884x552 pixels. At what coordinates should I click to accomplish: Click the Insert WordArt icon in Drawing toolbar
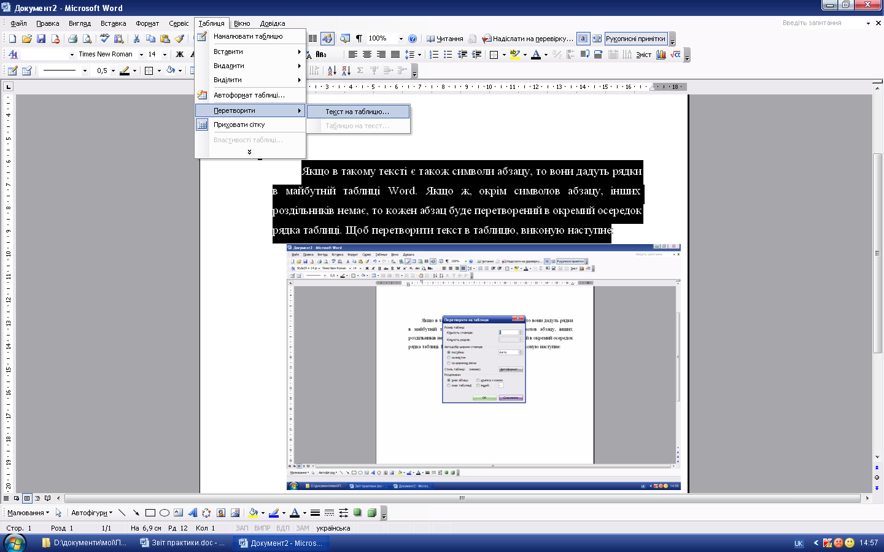coord(193,513)
